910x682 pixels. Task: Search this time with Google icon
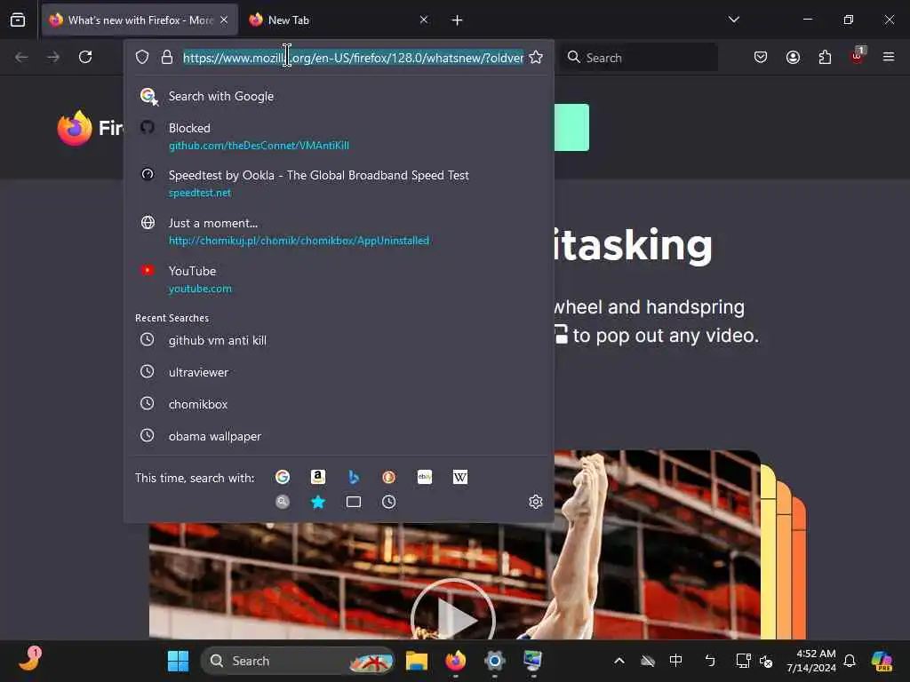283,477
